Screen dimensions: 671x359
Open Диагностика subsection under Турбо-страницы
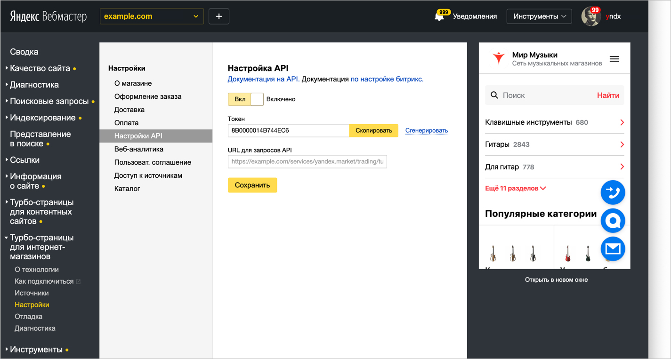click(35, 328)
